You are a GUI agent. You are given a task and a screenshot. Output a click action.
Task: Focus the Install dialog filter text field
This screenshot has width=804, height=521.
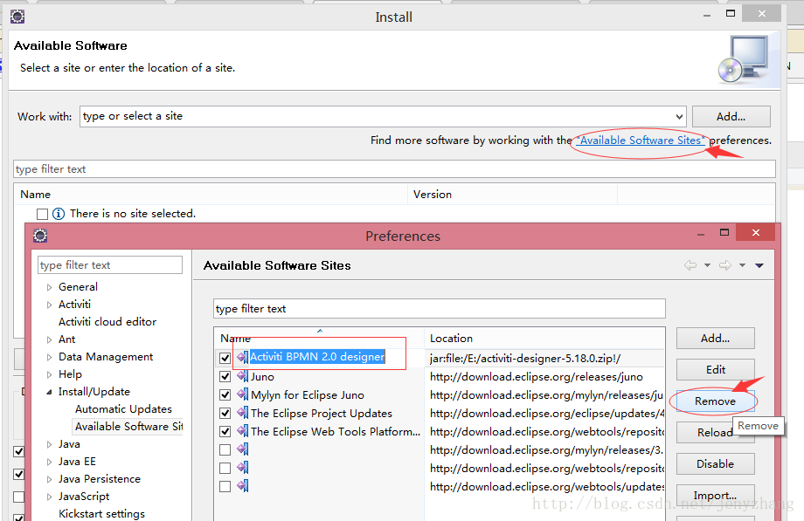[x=394, y=169]
